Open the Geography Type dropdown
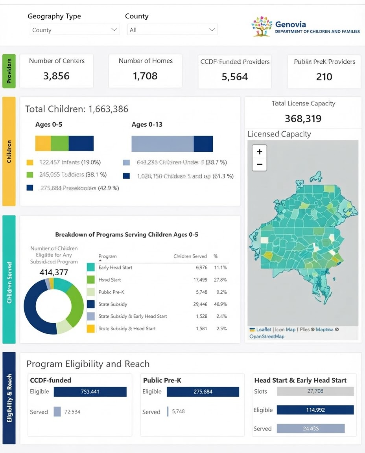 pos(75,29)
